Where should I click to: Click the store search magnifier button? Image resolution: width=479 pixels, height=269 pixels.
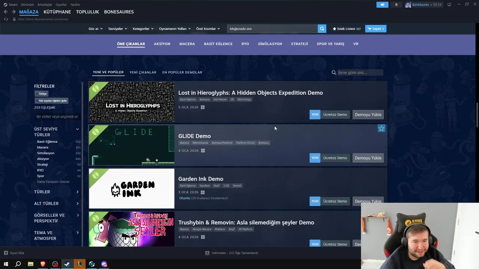tap(322, 29)
